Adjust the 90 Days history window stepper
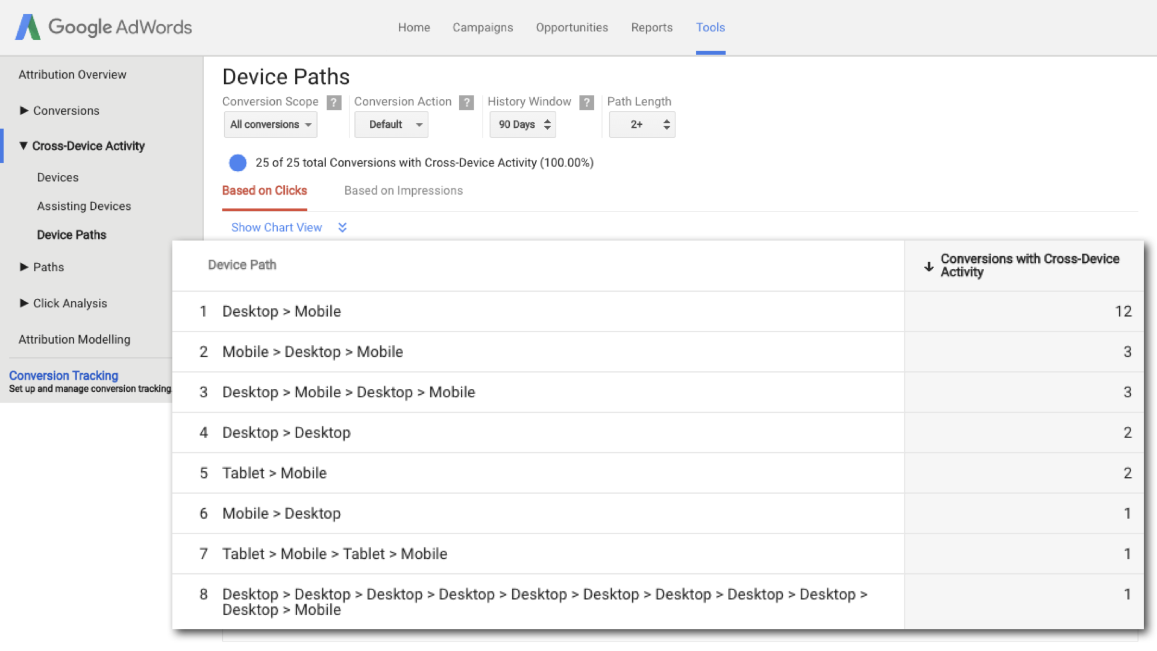Viewport: 1157px width, 651px height. click(x=547, y=124)
